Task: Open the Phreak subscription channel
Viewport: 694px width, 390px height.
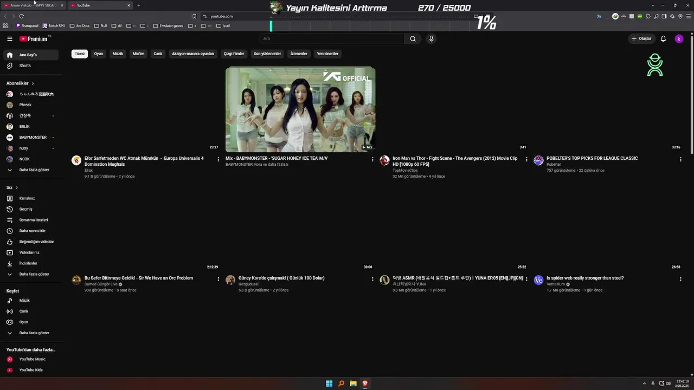Action: pyautogui.click(x=31, y=105)
